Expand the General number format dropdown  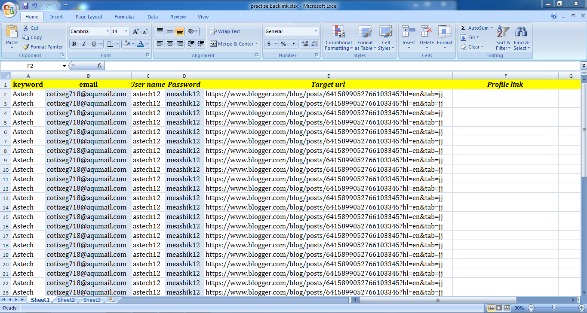pos(316,31)
